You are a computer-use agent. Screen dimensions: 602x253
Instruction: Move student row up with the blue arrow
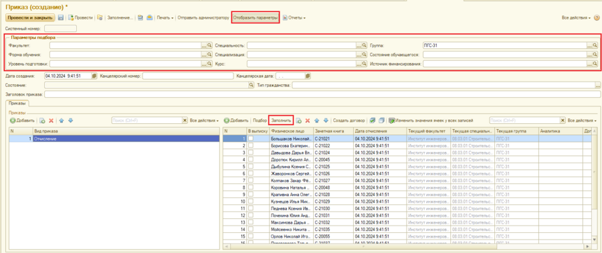(x=318, y=120)
